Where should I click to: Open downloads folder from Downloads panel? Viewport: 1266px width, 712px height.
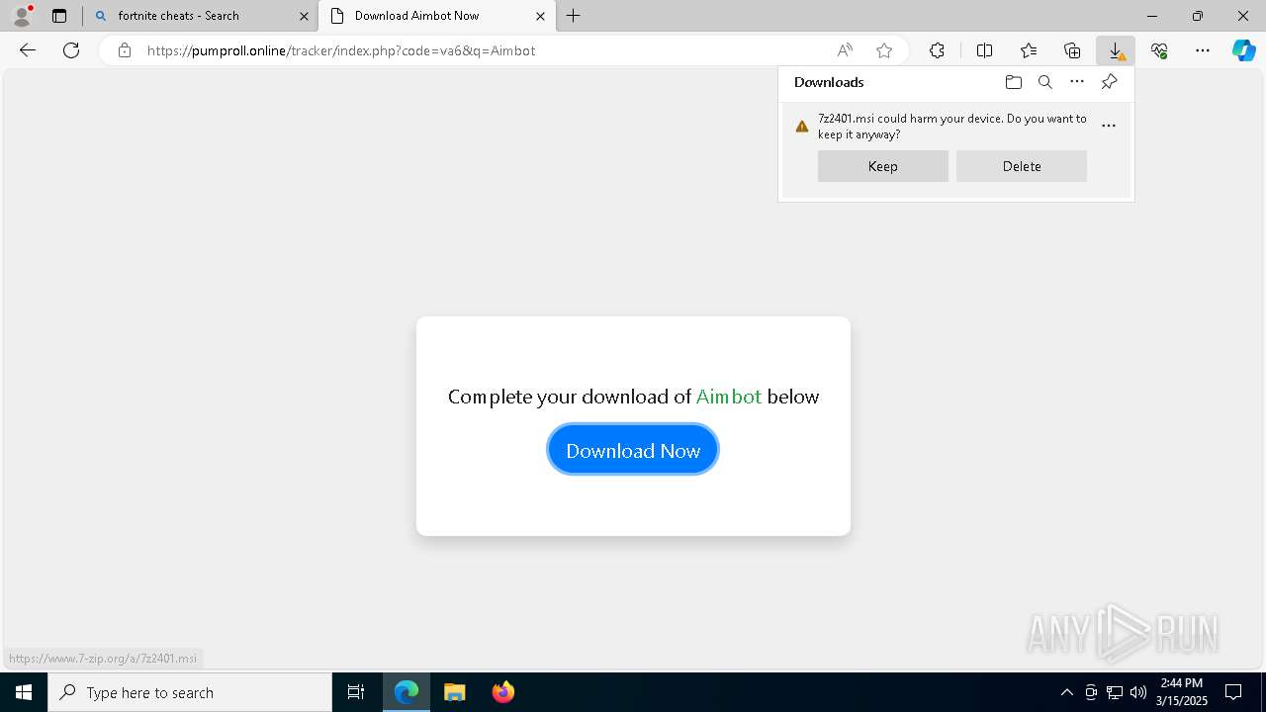tap(1013, 82)
